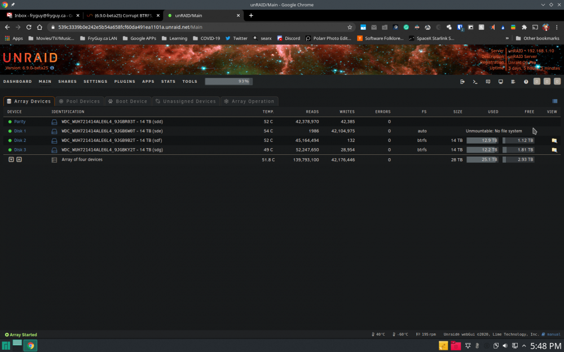Screen dimensions: 564x352
Task: Open Chrome extensions puzzle icon
Action: [524, 27]
